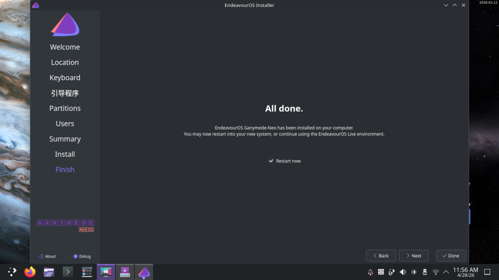Open the volume control tray icon
The width and height of the screenshot is (499, 280).
pyautogui.click(x=403, y=272)
